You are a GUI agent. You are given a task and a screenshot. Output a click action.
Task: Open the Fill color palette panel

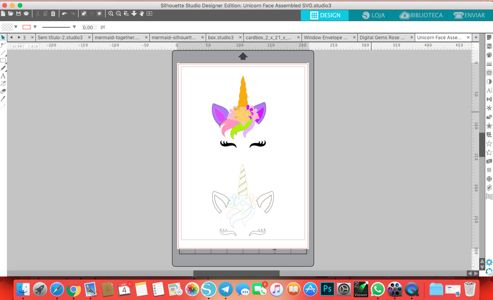pos(489,55)
